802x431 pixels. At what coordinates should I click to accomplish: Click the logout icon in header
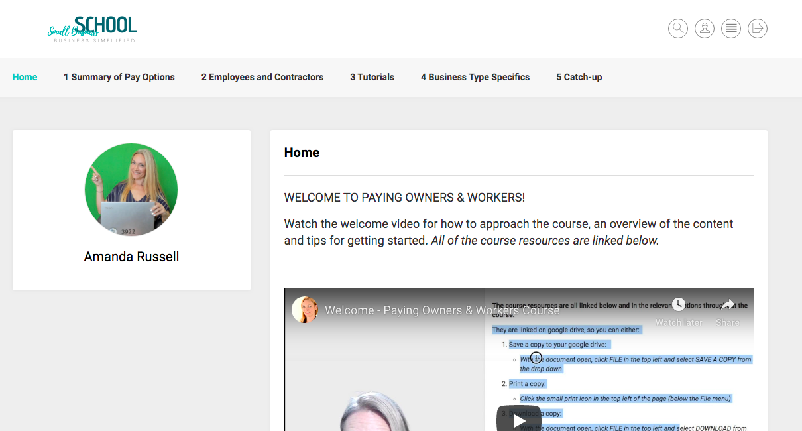click(757, 29)
